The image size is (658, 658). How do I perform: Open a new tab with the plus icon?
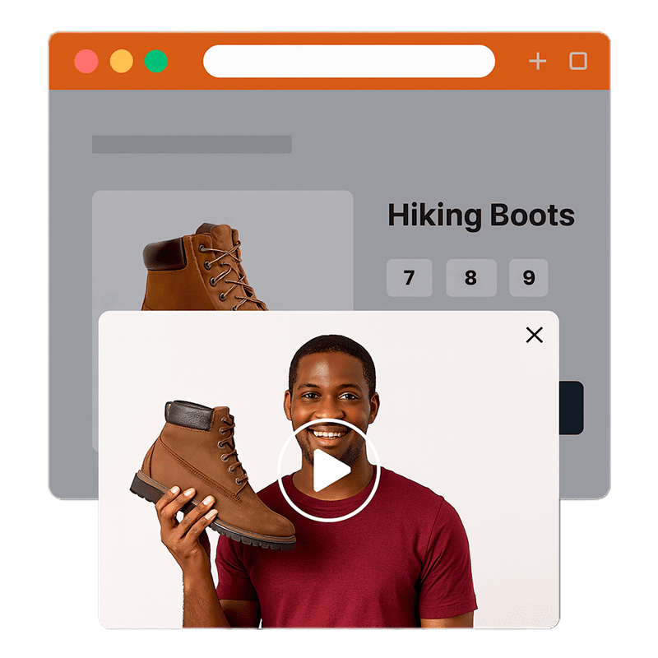538,61
